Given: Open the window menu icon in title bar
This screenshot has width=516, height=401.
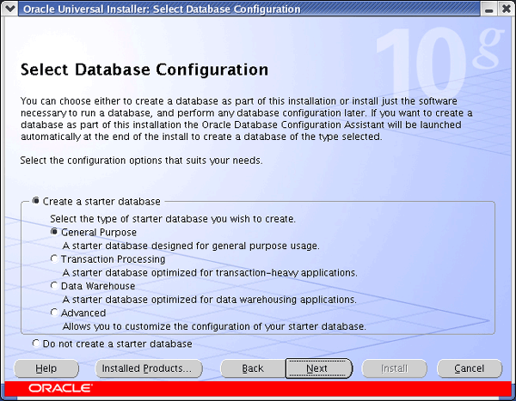Looking at the screenshot, I should tap(9, 9).
